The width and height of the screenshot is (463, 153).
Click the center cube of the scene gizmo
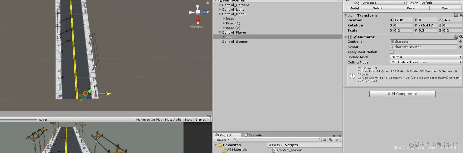pos(198,12)
